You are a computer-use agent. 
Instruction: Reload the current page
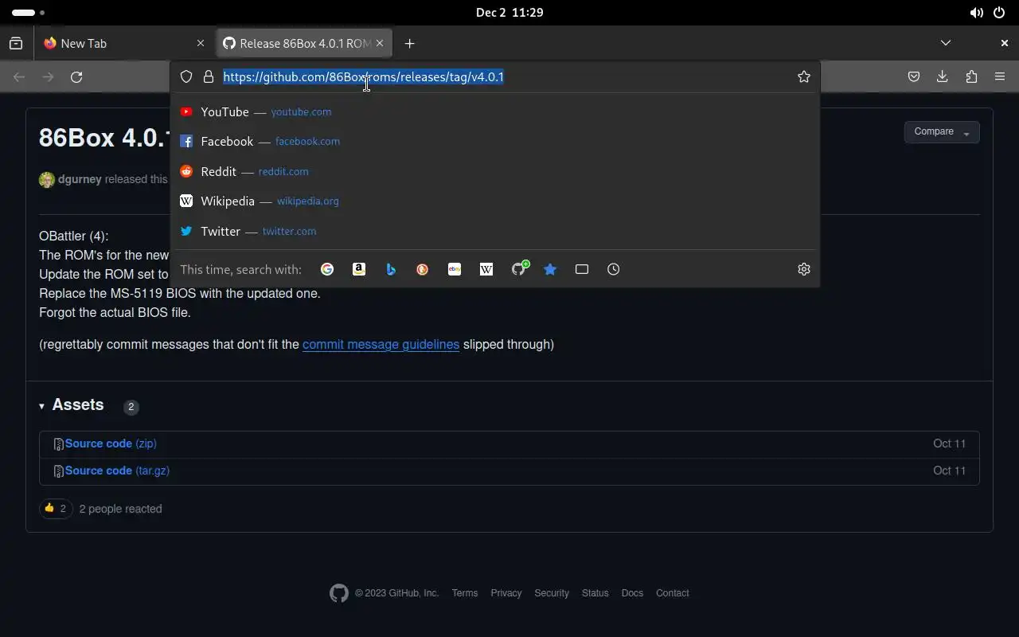point(76,76)
